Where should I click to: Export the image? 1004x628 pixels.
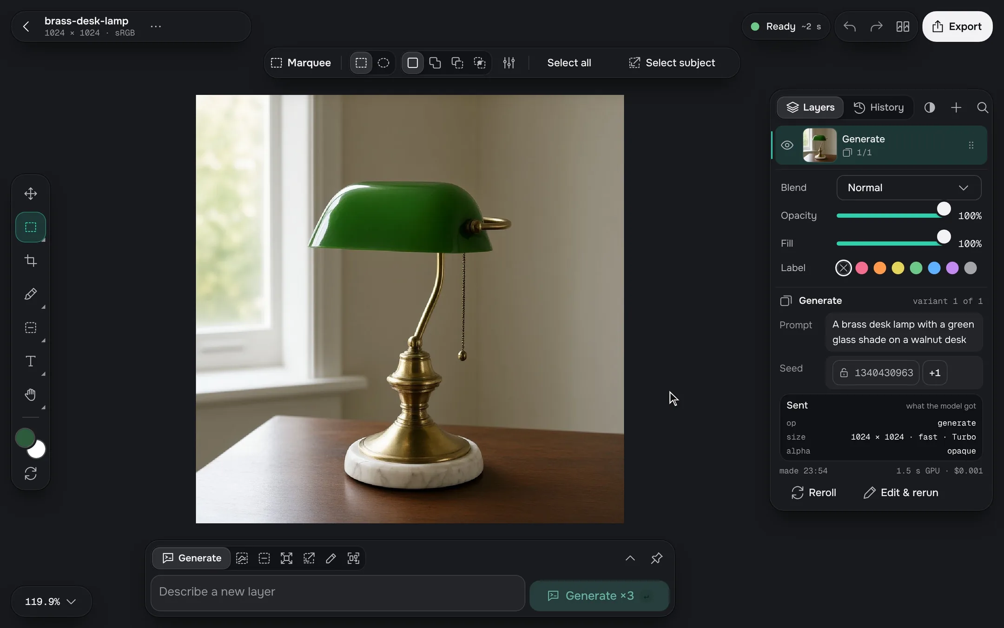point(957,27)
